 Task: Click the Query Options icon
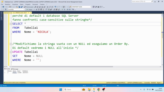41,9
